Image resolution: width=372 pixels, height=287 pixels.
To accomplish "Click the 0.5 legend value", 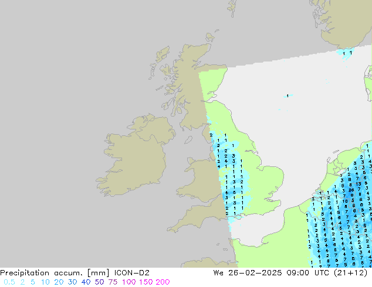I will (9, 282).
